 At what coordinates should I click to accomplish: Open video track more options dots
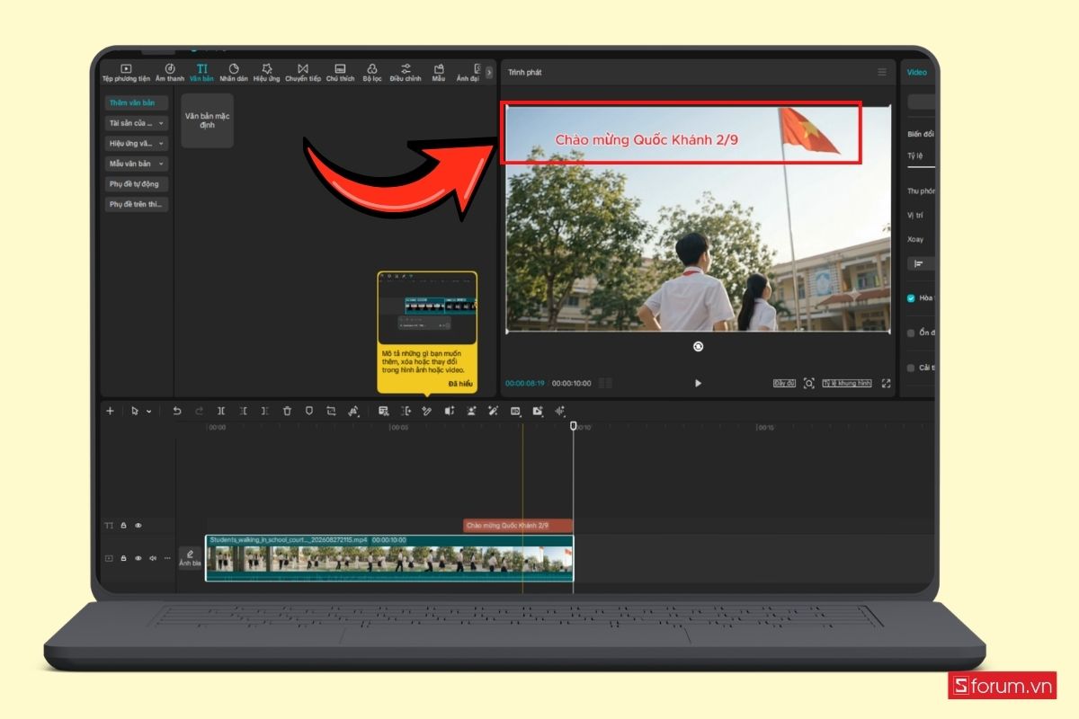click(166, 558)
